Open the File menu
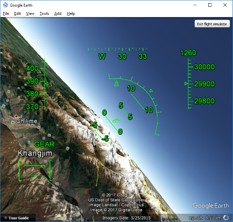The height and width of the screenshot is (222, 233). [6, 13]
